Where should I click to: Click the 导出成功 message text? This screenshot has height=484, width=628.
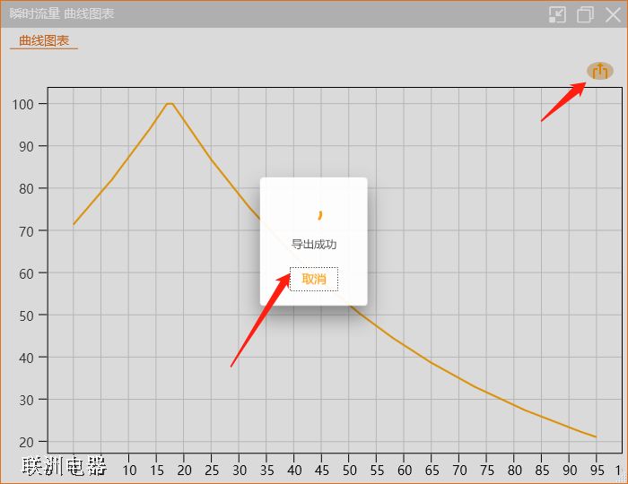(314, 245)
